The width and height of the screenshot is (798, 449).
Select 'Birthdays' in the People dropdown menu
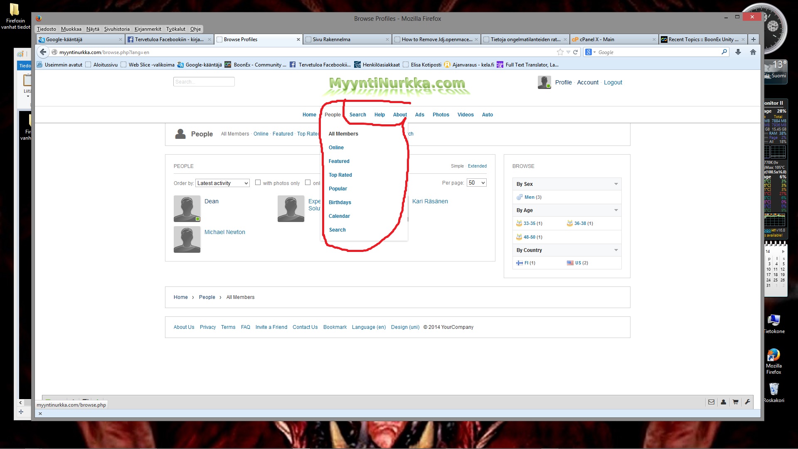pos(340,202)
